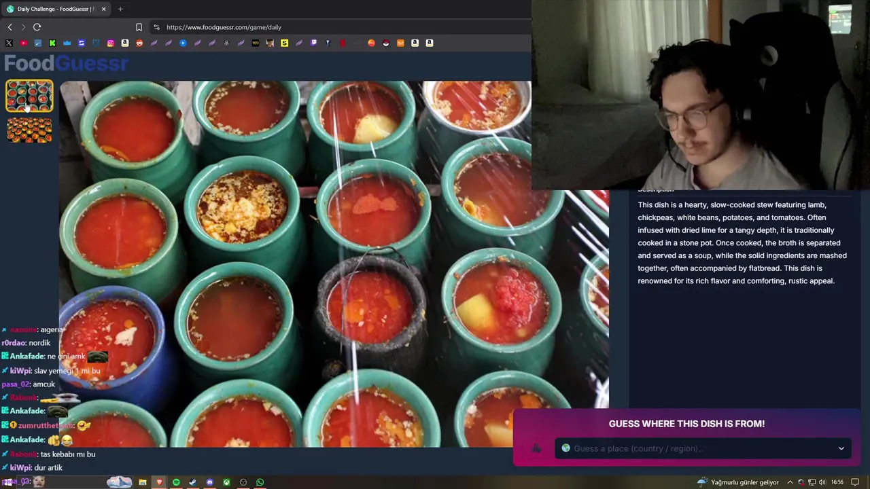870x489 pixels.
Task: Click the dish description text starting 'This dish'
Action: pyautogui.click(x=742, y=242)
